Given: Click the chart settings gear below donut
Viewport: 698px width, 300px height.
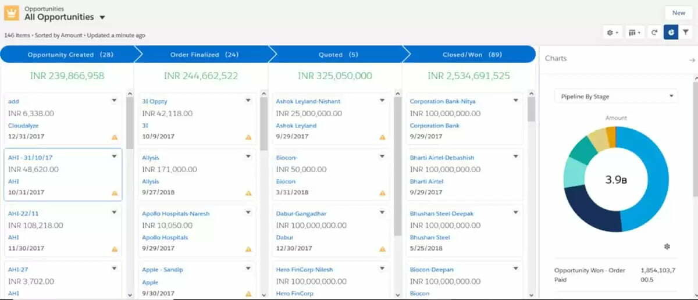Looking at the screenshot, I should (667, 247).
